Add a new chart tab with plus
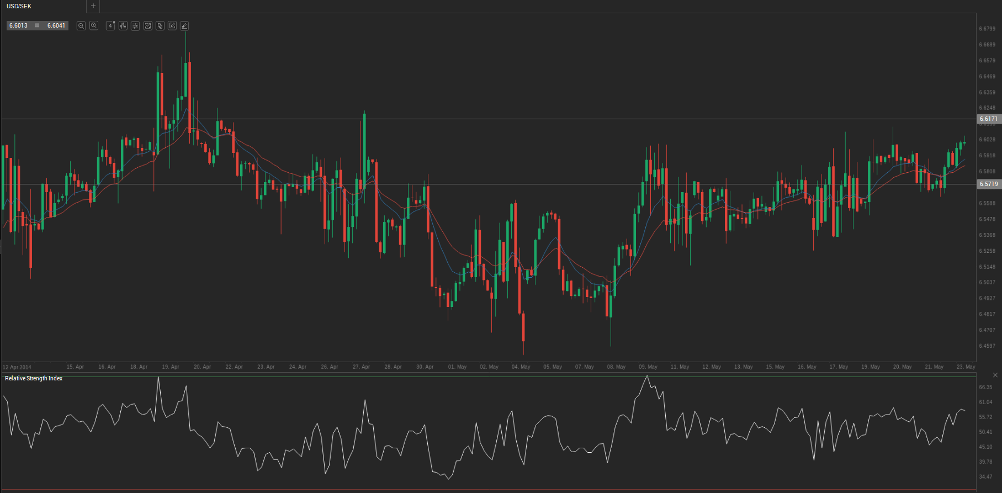This screenshot has width=1002, height=493. (x=93, y=6)
